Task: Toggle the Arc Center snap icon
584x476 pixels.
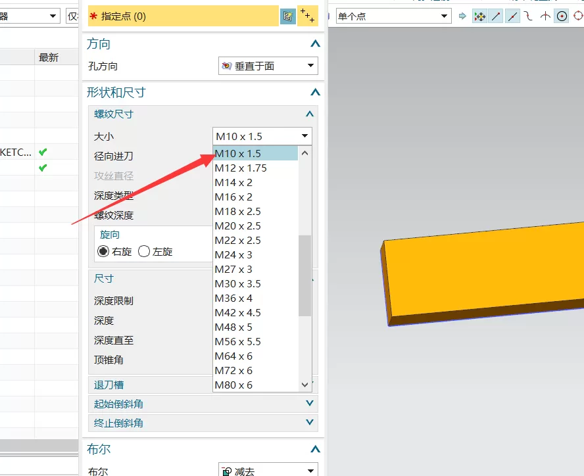Action: (x=562, y=16)
